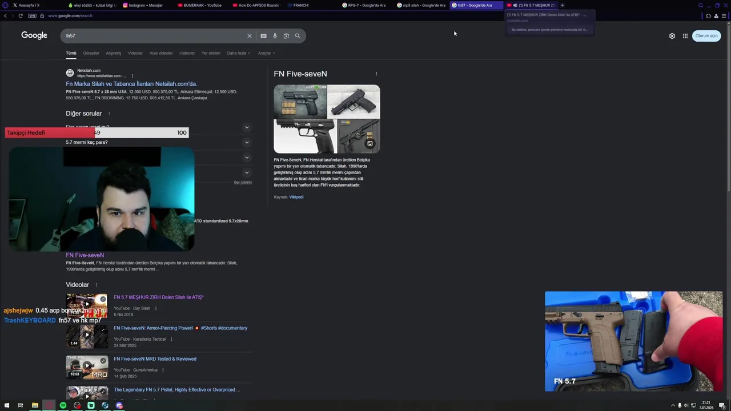The width and height of the screenshot is (731, 411).
Task: Switch to the Kısa videolar tab
Action: point(161,53)
